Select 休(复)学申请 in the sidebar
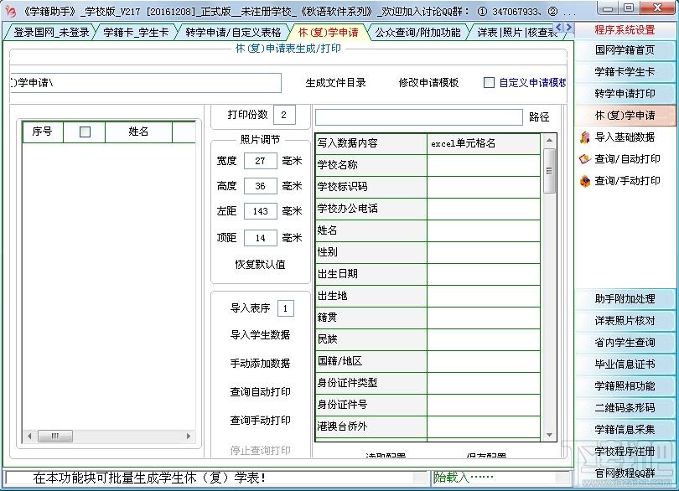This screenshot has width=679, height=491. (x=625, y=116)
